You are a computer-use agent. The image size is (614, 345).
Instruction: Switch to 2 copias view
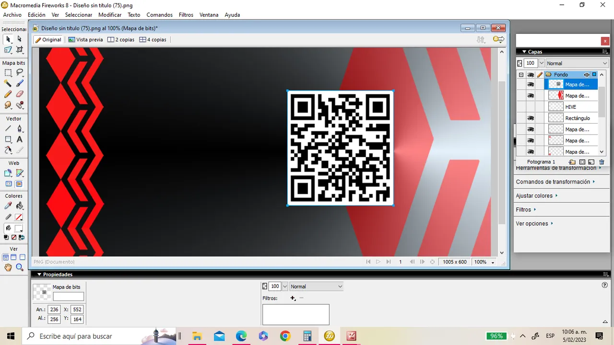pos(121,40)
